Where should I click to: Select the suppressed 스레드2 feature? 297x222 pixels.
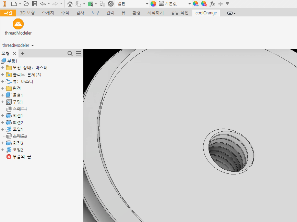20,136
